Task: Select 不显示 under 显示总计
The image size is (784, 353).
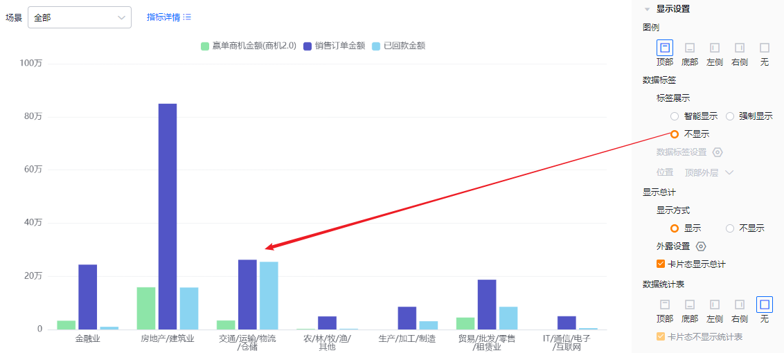Action: coord(730,228)
